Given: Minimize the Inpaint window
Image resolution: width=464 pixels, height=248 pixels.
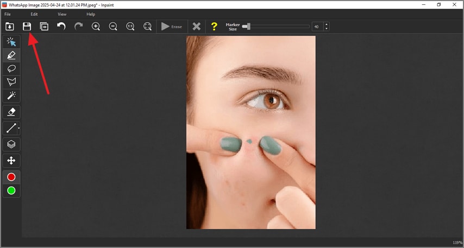Looking at the screenshot, I should click(423, 5).
